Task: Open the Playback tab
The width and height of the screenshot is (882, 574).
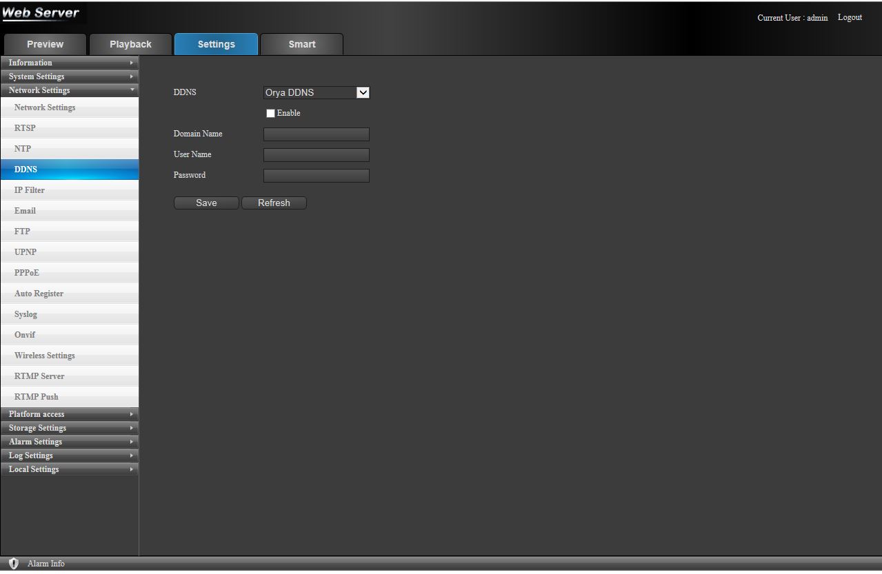Action: [x=130, y=44]
